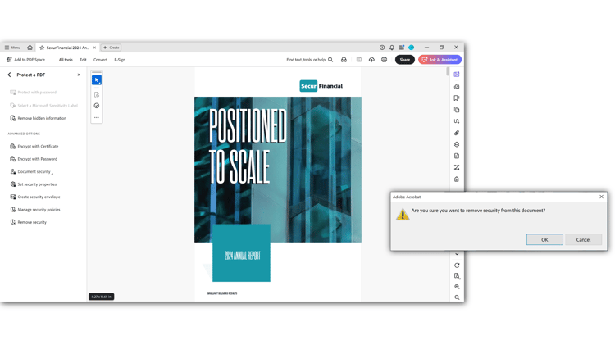Image resolution: width=615 pixels, height=345 pixels.
Task: Open the headphones read aloud icon
Action: (x=344, y=60)
